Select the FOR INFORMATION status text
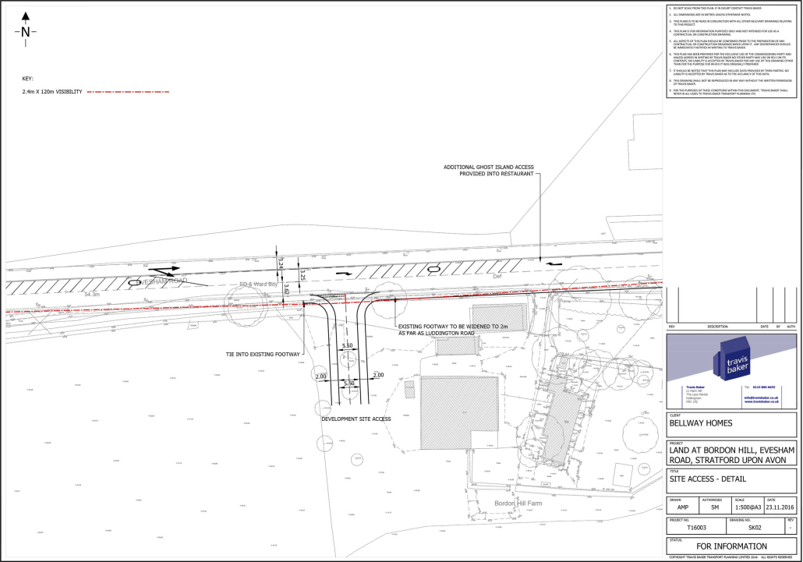The height and width of the screenshot is (562, 803). point(730,546)
